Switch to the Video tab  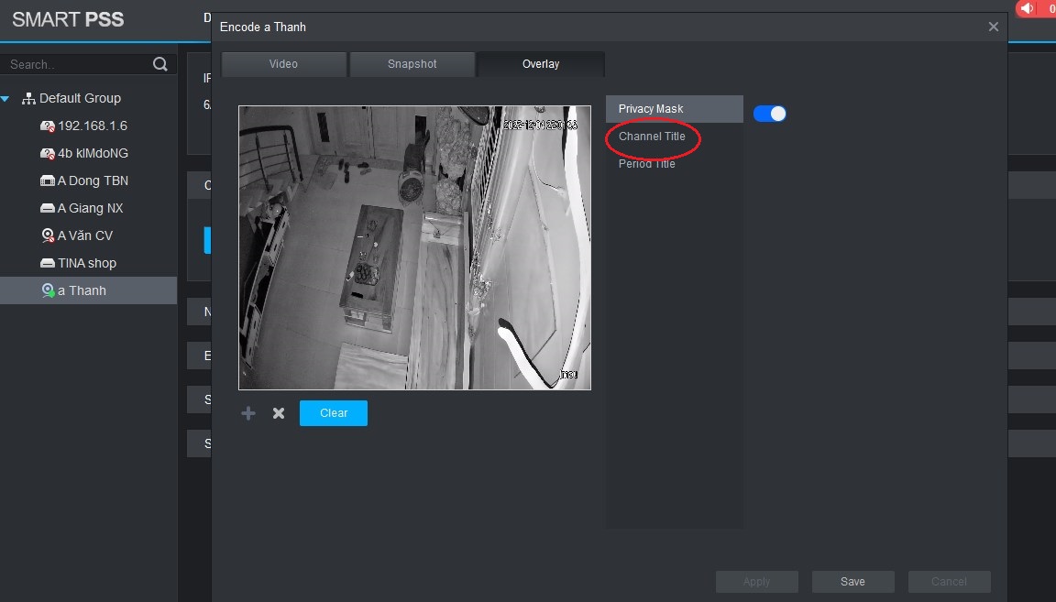tap(283, 64)
